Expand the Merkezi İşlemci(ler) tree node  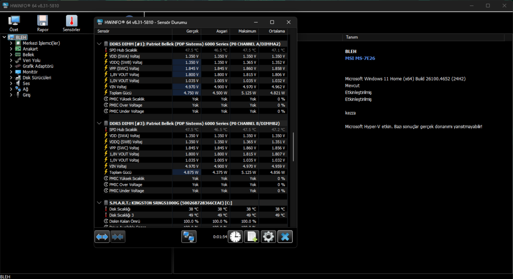[x=11, y=43]
